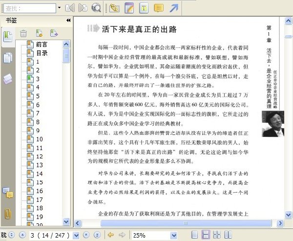Select the pencil note tool
Screen dimensions: 293x241
pos(129,8)
